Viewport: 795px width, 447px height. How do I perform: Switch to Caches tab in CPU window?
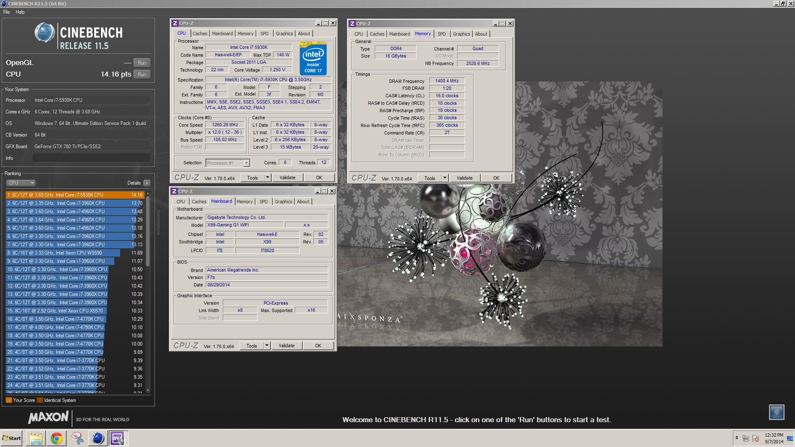pos(200,34)
